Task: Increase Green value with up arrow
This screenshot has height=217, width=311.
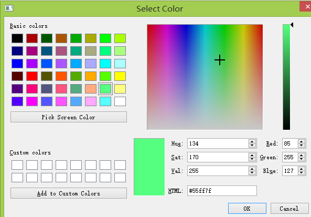Action: 301,156
